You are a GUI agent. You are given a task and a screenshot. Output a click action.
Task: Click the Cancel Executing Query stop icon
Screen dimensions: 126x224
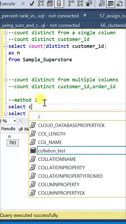point(22,3)
